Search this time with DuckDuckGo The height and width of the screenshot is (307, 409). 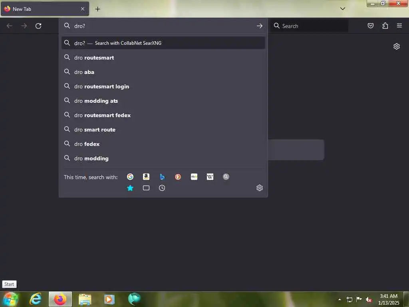click(x=178, y=177)
